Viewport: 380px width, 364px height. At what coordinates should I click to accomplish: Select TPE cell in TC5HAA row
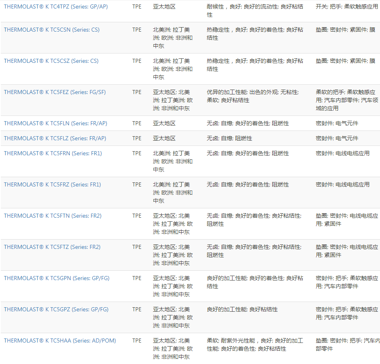pyautogui.click(x=137, y=341)
